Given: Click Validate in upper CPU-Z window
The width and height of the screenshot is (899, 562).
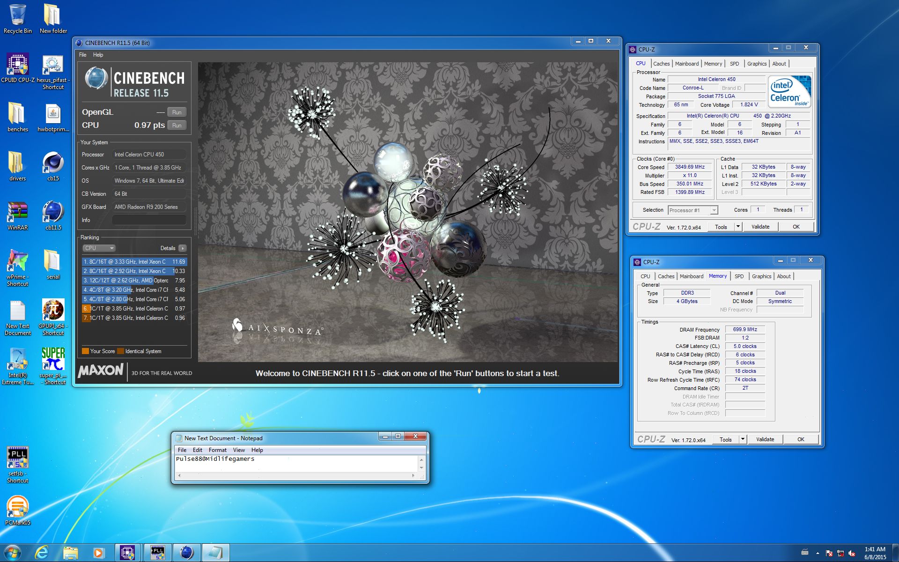Looking at the screenshot, I should click(760, 227).
